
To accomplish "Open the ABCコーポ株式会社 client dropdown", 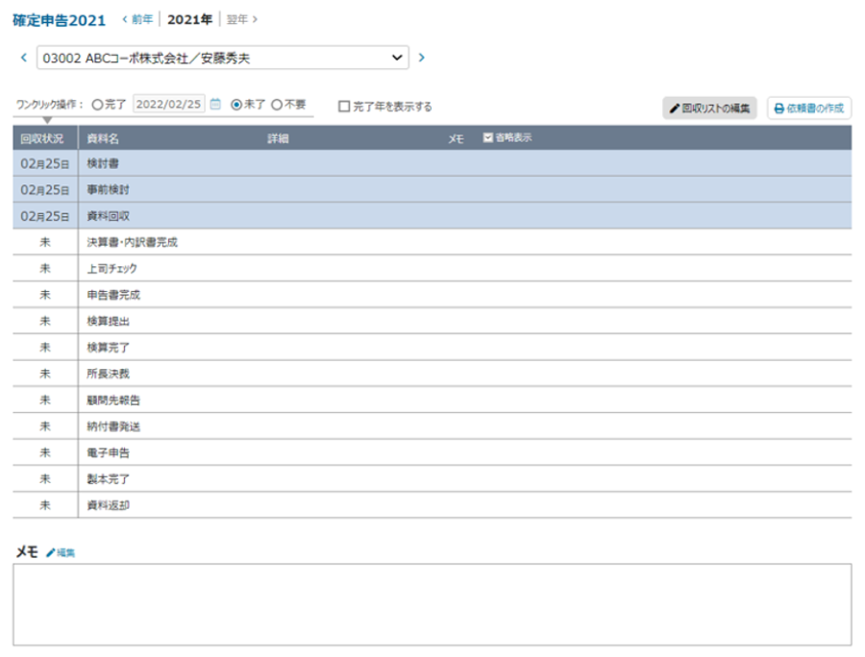I will (222, 58).
